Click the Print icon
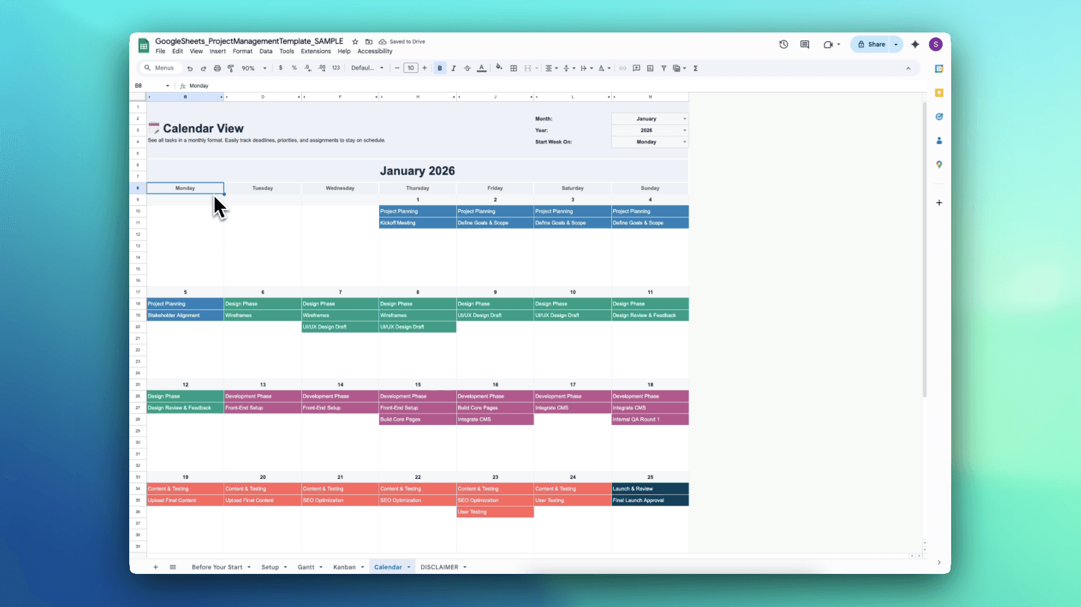The image size is (1081, 607). [x=217, y=68]
